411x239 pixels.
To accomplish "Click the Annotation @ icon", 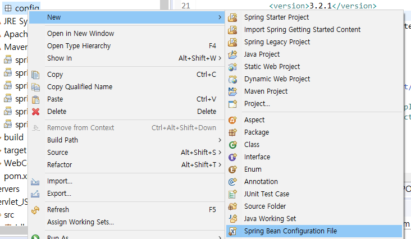I will click(x=232, y=182).
